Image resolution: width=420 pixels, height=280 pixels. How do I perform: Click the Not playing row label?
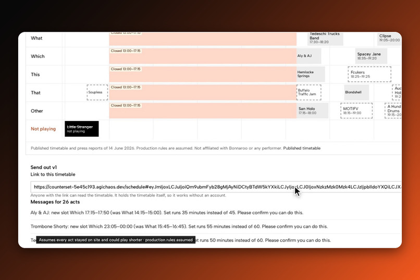coord(43,129)
